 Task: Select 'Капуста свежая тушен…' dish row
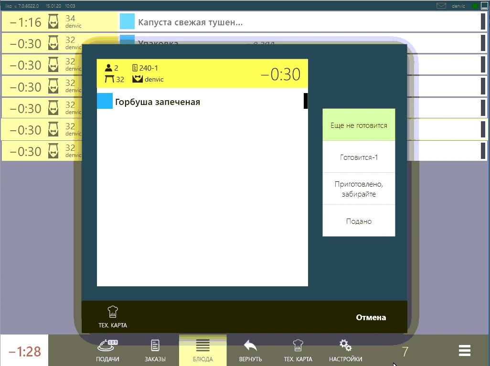302,22
